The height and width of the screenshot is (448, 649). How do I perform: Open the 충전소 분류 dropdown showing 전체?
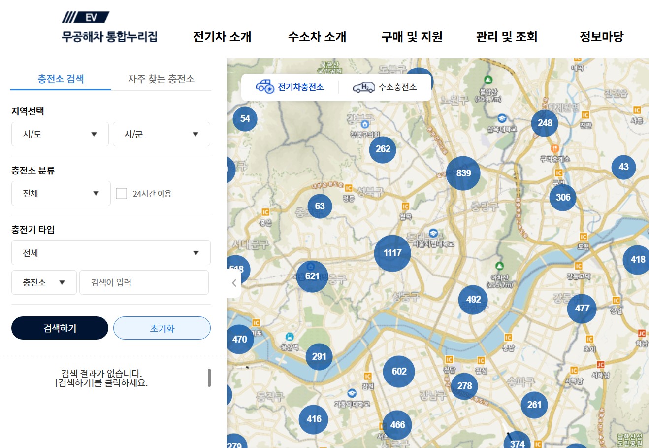61,193
